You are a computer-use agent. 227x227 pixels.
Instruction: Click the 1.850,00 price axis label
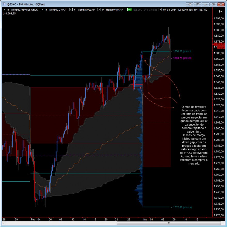[219, 70]
